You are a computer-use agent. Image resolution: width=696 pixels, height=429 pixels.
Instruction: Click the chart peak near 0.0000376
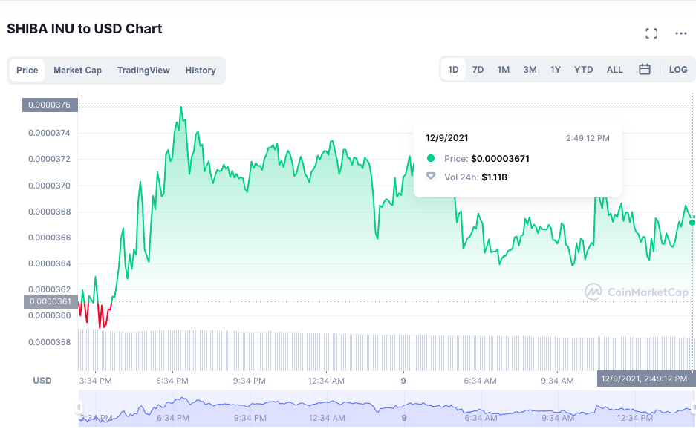(x=180, y=108)
